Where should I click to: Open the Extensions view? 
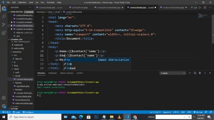tap(4, 33)
